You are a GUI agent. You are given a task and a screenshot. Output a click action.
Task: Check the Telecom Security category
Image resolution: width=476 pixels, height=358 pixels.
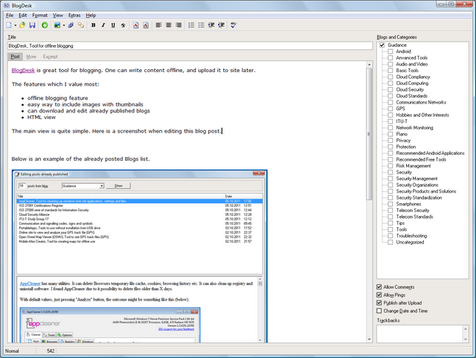[390, 211]
